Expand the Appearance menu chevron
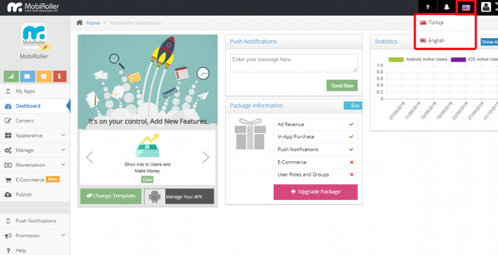The image size is (498, 255). pos(63,135)
